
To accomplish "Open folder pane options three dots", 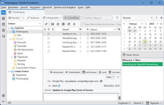I will pyautogui.click(x=40, y=24).
